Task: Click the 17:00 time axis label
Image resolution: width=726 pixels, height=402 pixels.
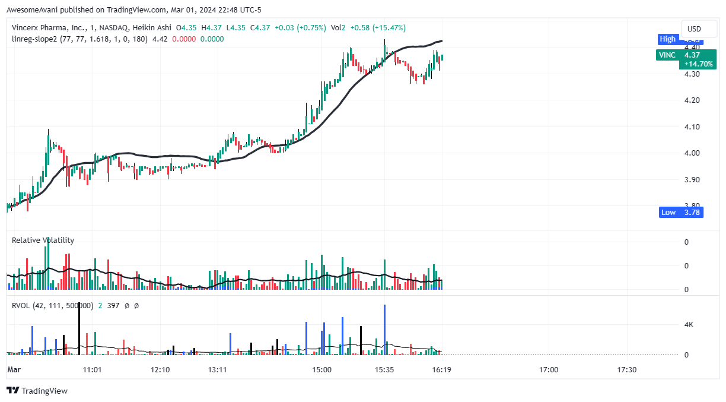Action: click(549, 369)
